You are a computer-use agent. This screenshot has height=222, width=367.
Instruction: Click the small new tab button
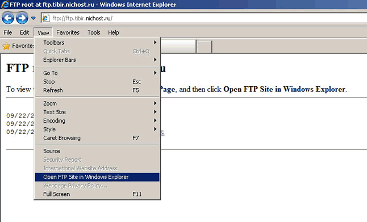coord(205,47)
